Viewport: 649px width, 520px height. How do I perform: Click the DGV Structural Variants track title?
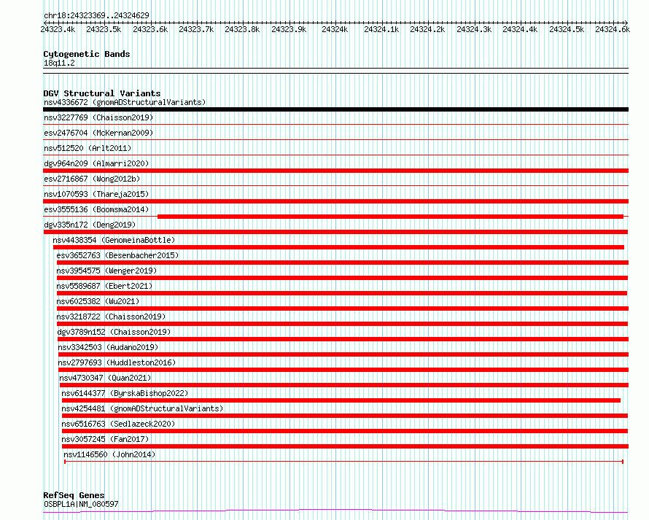[102, 93]
